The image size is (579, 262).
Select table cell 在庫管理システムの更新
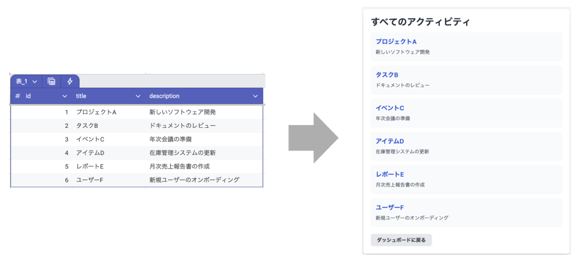point(182,153)
